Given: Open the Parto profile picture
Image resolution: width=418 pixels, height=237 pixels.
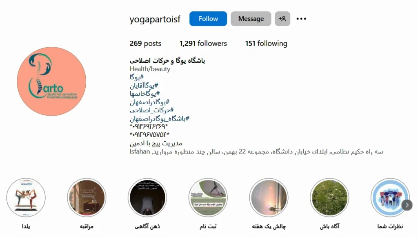Looking at the screenshot, I should pyautogui.click(x=51, y=81).
